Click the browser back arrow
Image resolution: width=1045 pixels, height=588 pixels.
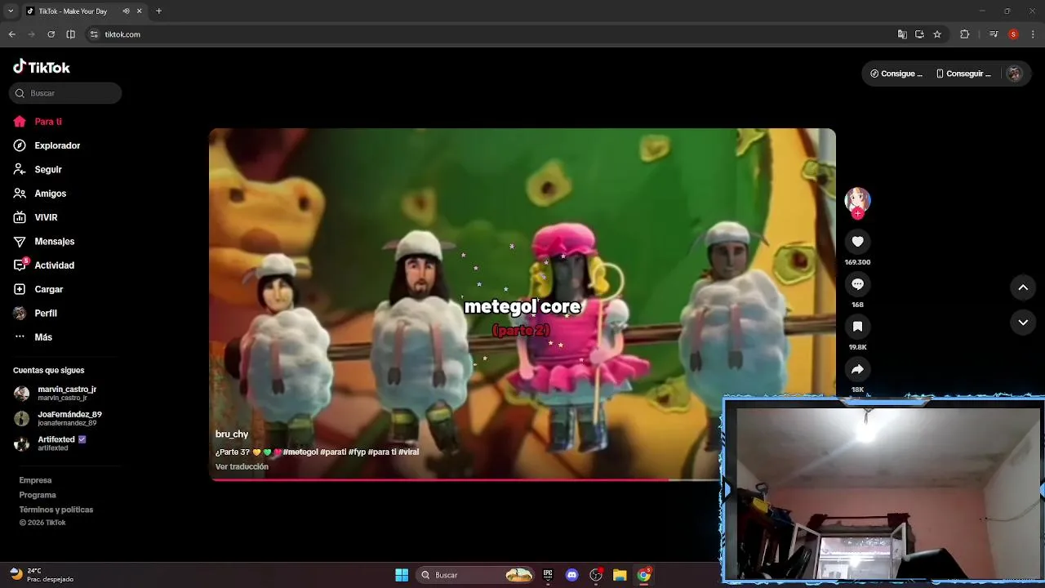(11, 34)
